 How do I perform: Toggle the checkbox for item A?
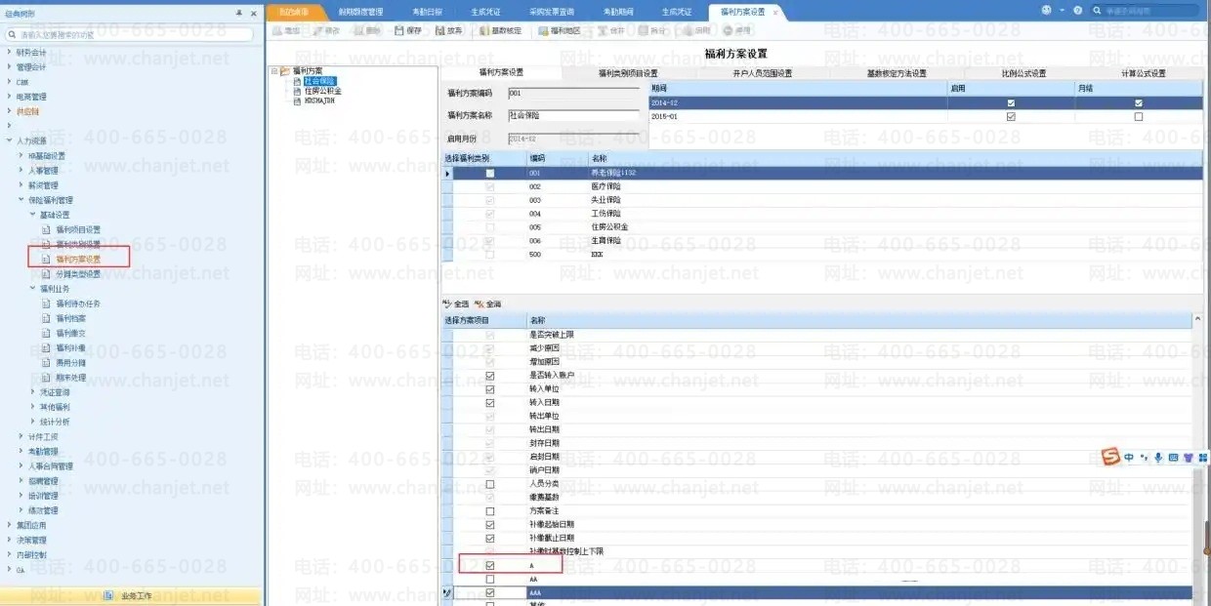(490, 565)
